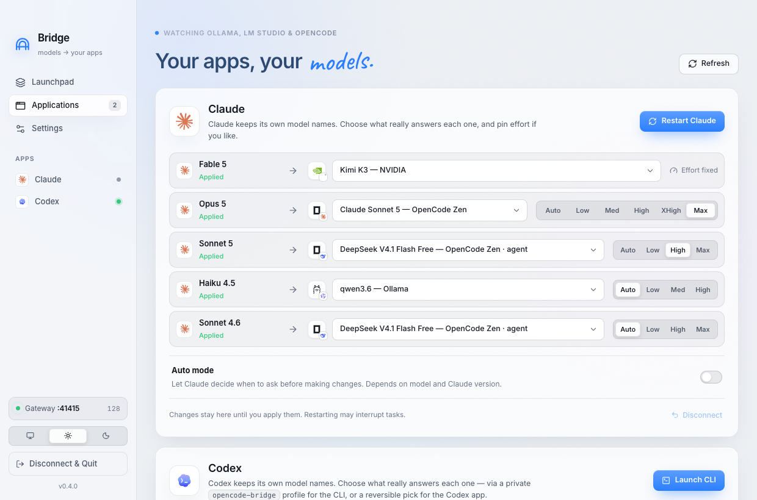757x500 pixels.
Task: Click the large Codex card logo
Action: pos(184,480)
